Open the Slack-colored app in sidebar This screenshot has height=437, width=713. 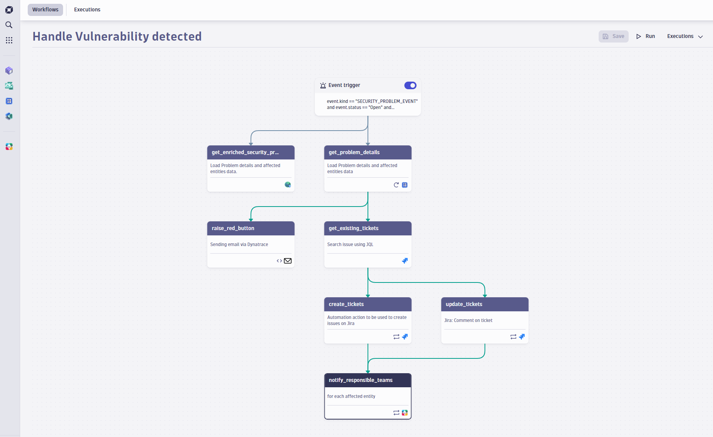(x=9, y=147)
